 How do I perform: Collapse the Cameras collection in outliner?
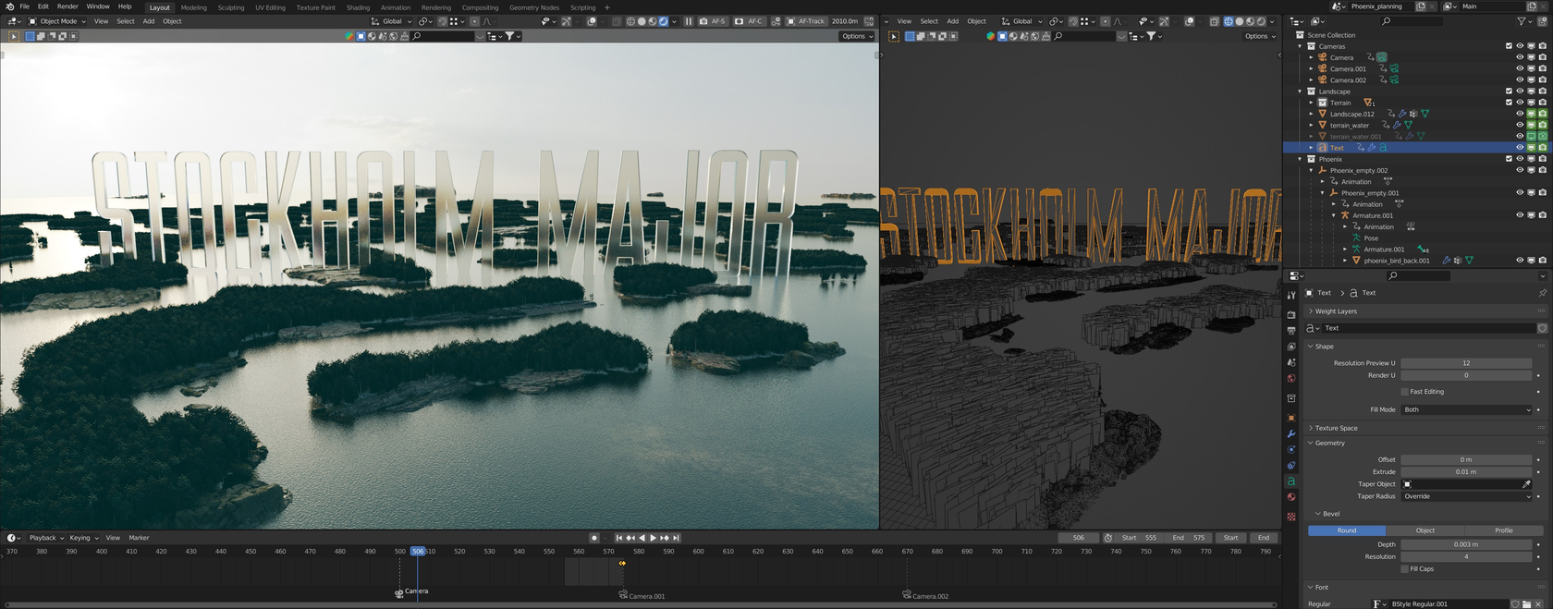coord(1300,46)
